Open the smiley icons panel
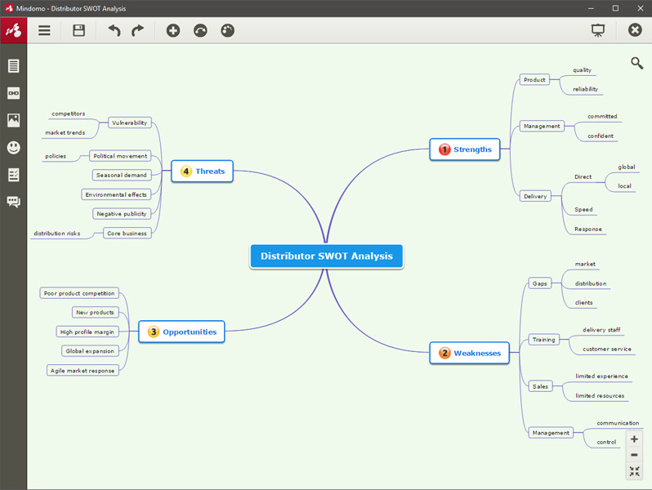The height and width of the screenshot is (490, 652). point(13,148)
